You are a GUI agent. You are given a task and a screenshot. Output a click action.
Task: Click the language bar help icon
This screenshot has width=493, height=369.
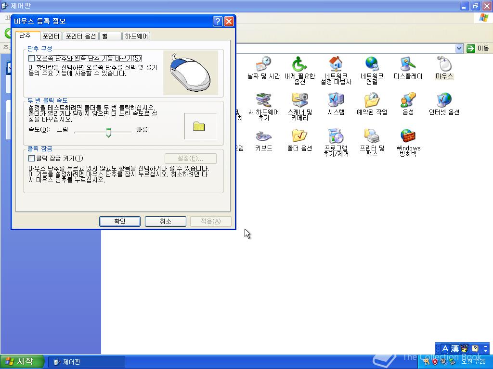[475, 348]
